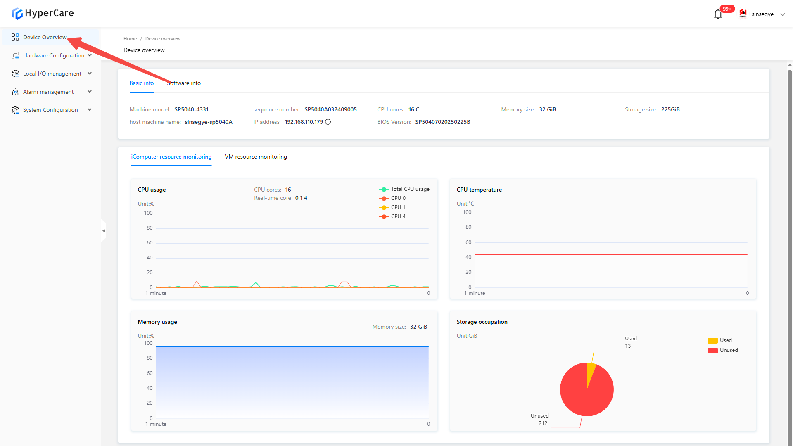Expand the Alarm management menu chevron
This screenshot has width=793, height=446.
[90, 92]
